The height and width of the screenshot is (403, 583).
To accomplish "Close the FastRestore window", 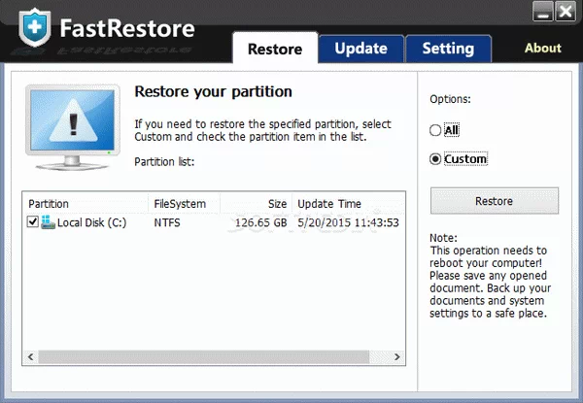I will tap(566, 12).
